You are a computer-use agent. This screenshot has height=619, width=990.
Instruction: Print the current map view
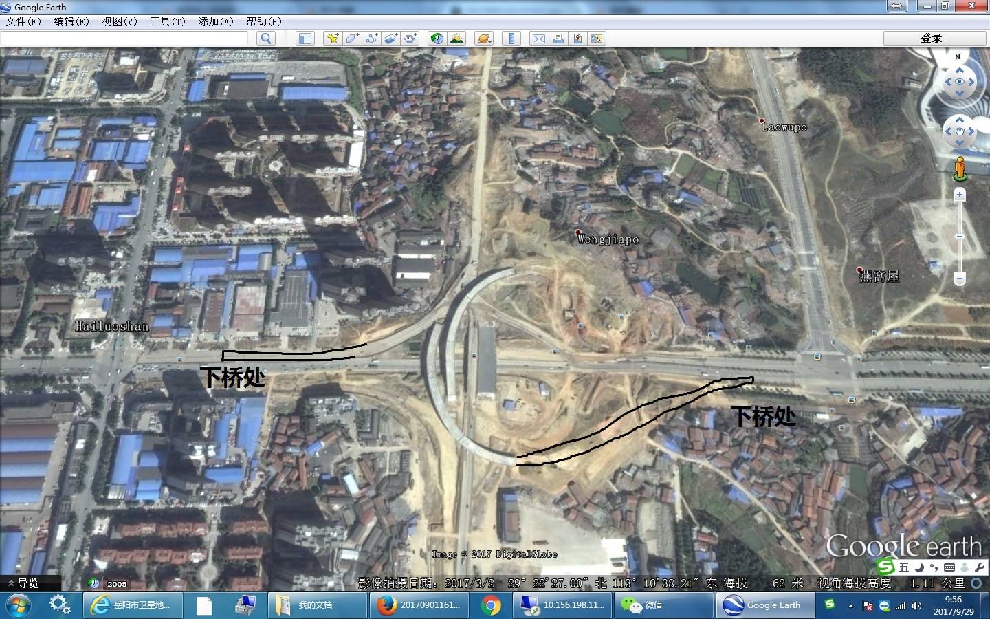pos(558,39)
